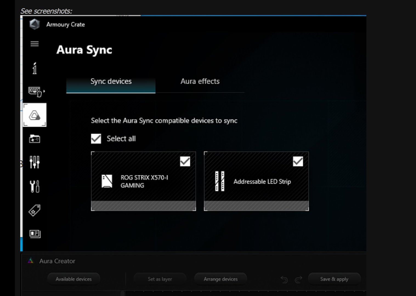This screenshot has height=296, width=416.
Task: Uncheck the Addressable LED Strip device
Action: (298, 161)
